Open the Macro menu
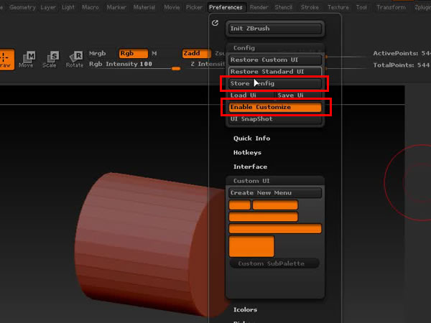This screenshot has width=431, height=323. (91, 7)
